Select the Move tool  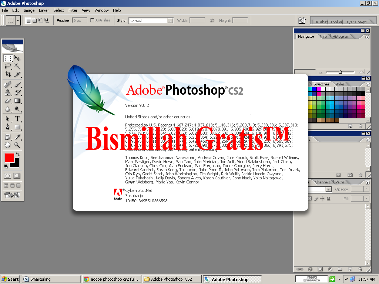click(17, 58)
